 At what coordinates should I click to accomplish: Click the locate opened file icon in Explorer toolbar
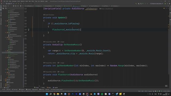coord(14,6)
